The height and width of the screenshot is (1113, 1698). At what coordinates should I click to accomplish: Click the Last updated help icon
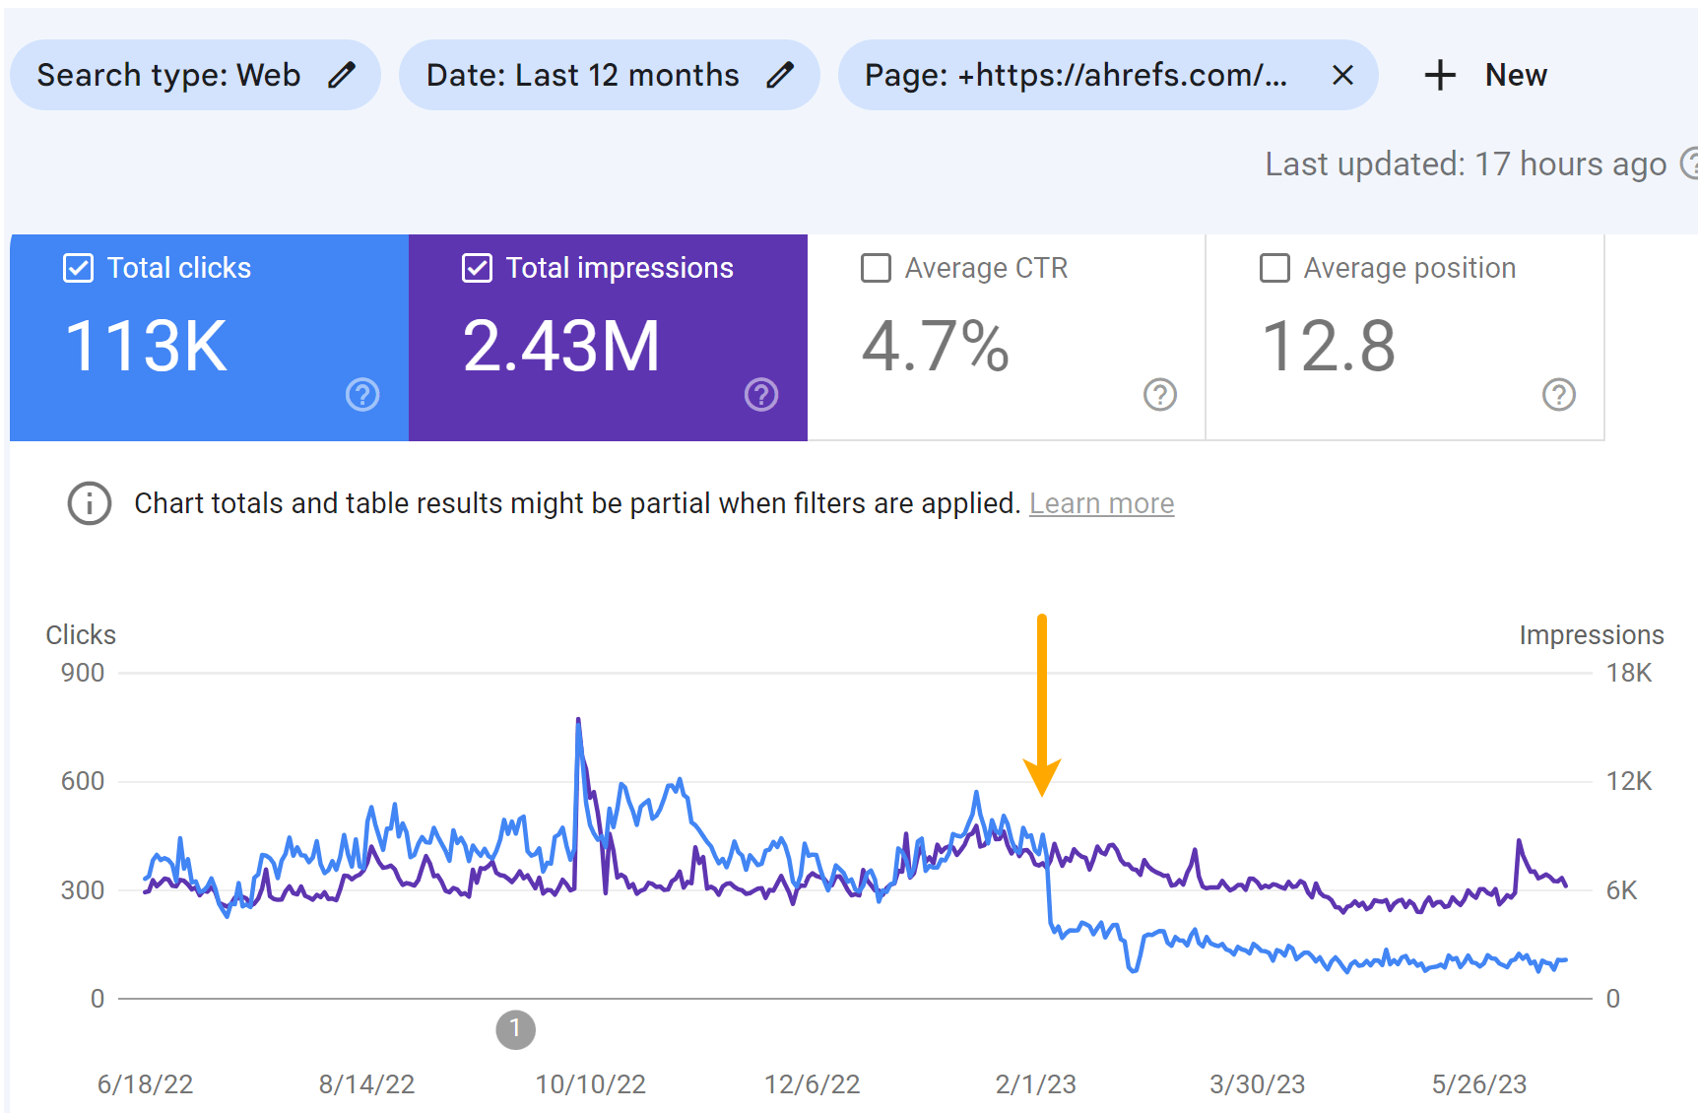point(1692,164)
